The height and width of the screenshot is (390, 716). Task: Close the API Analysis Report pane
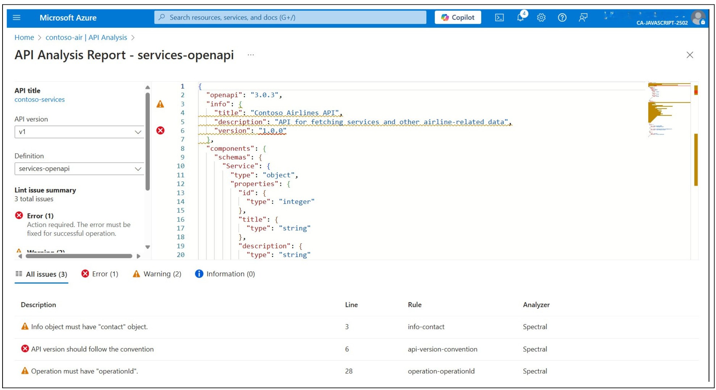(690, 55)
